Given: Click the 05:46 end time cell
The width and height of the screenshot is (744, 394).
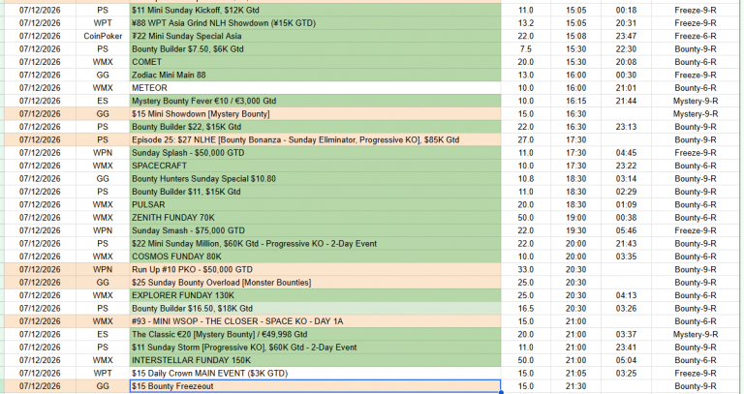Looking at the screenshot, I should (627, 230).
